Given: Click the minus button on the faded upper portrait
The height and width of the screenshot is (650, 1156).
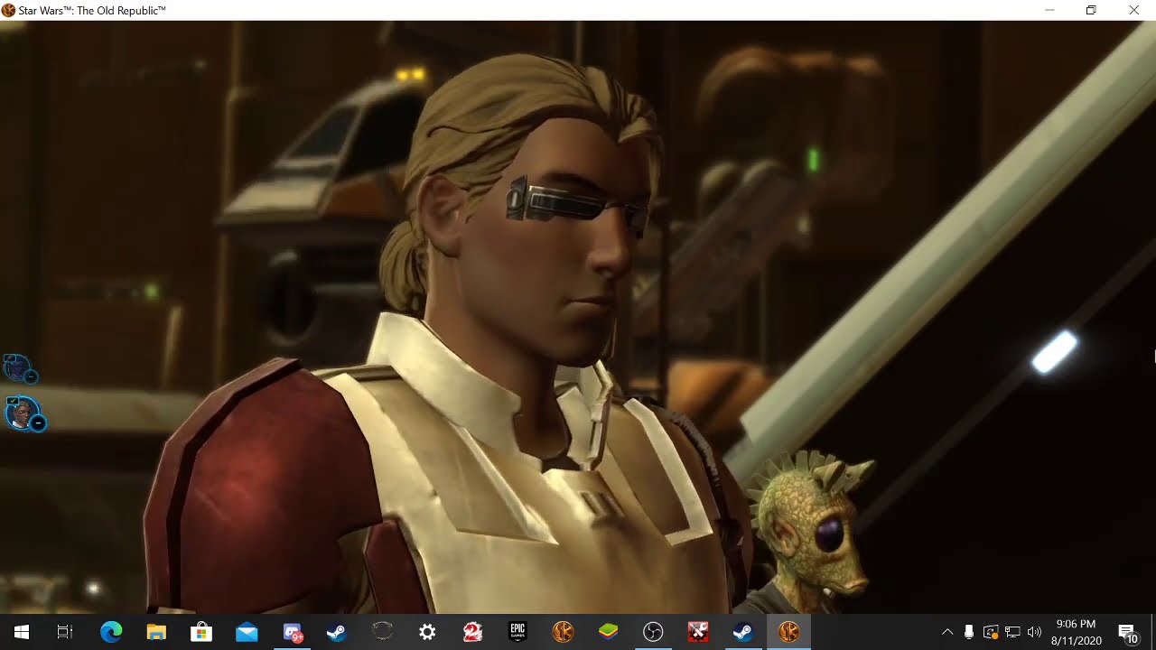Looking at the screenshot, I should (x=31, y=377).
